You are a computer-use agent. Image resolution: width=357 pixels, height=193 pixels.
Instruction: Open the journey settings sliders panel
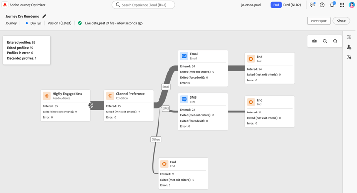[349, 37]
